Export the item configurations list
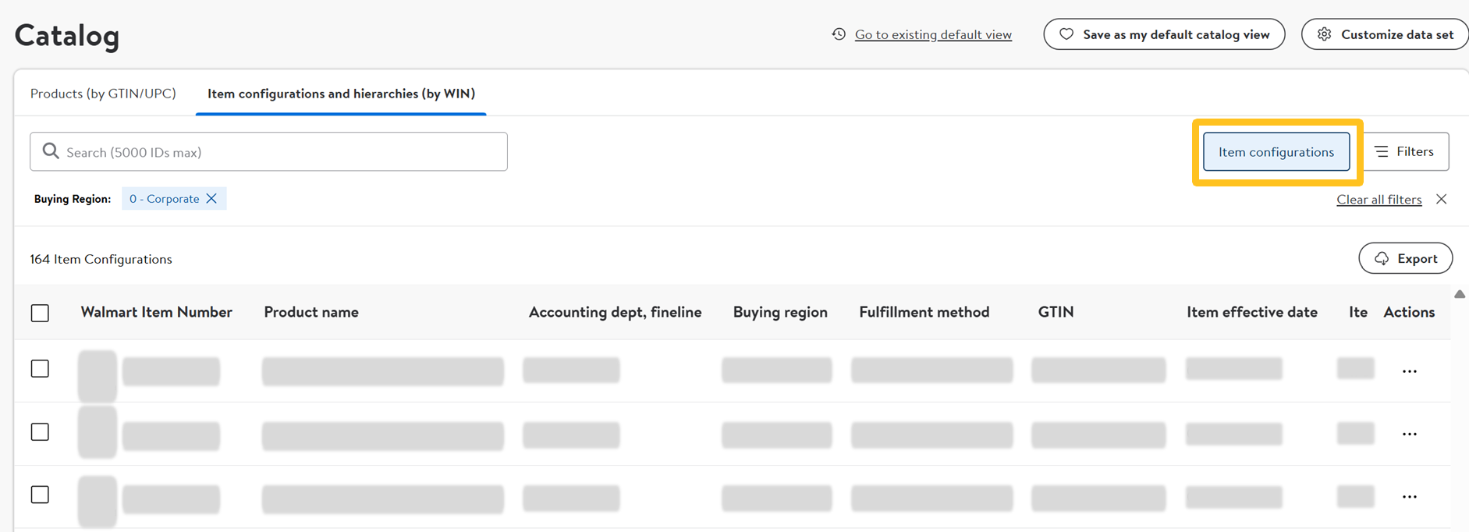Screen dimensions: 1469x532 pos(1405,258)
